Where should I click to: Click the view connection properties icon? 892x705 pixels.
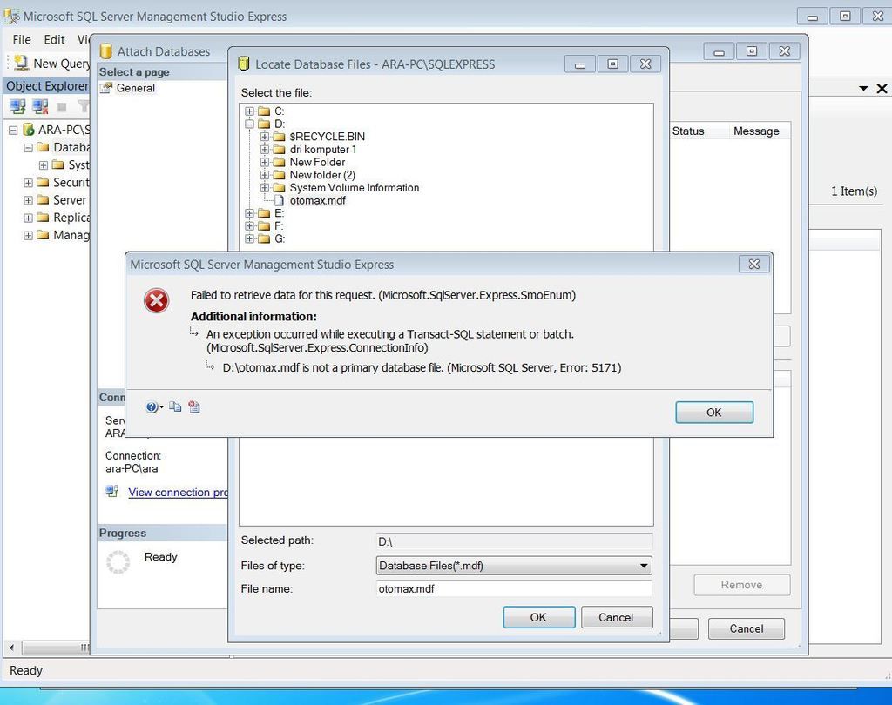[x=112, y=491]
